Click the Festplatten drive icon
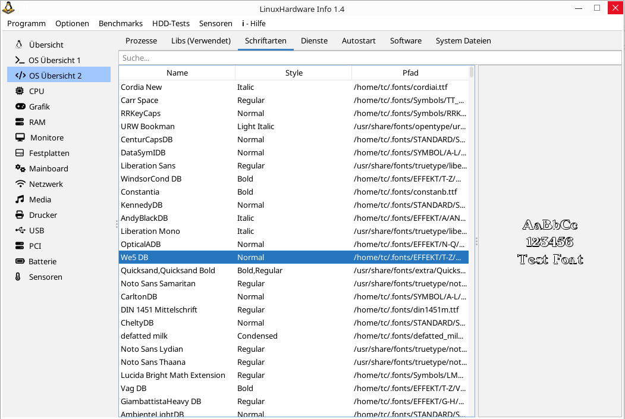 (x=20, y=153)
